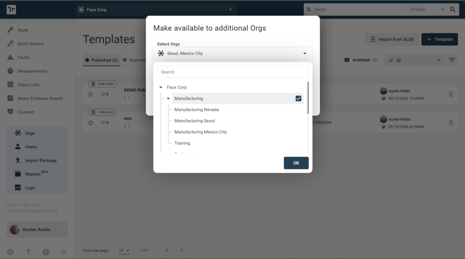
Task: Open Reports beta page
Action: tap(33, 174)
